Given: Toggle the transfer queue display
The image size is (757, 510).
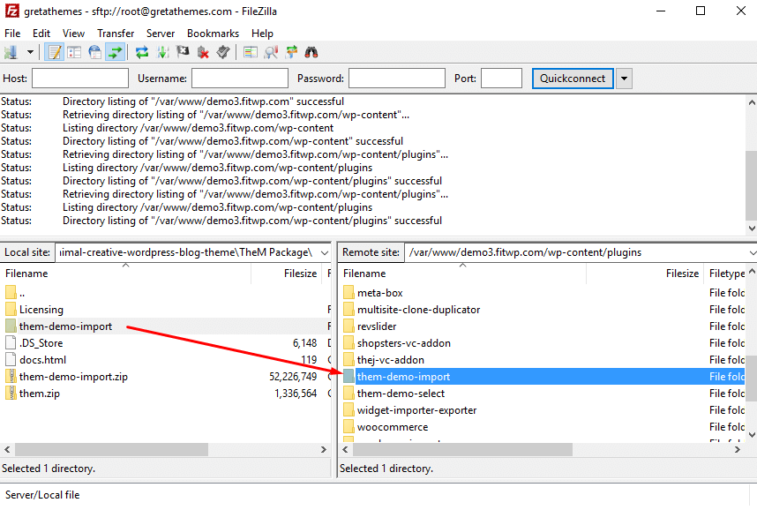Looking at the screenshot, I should (116, 52).
